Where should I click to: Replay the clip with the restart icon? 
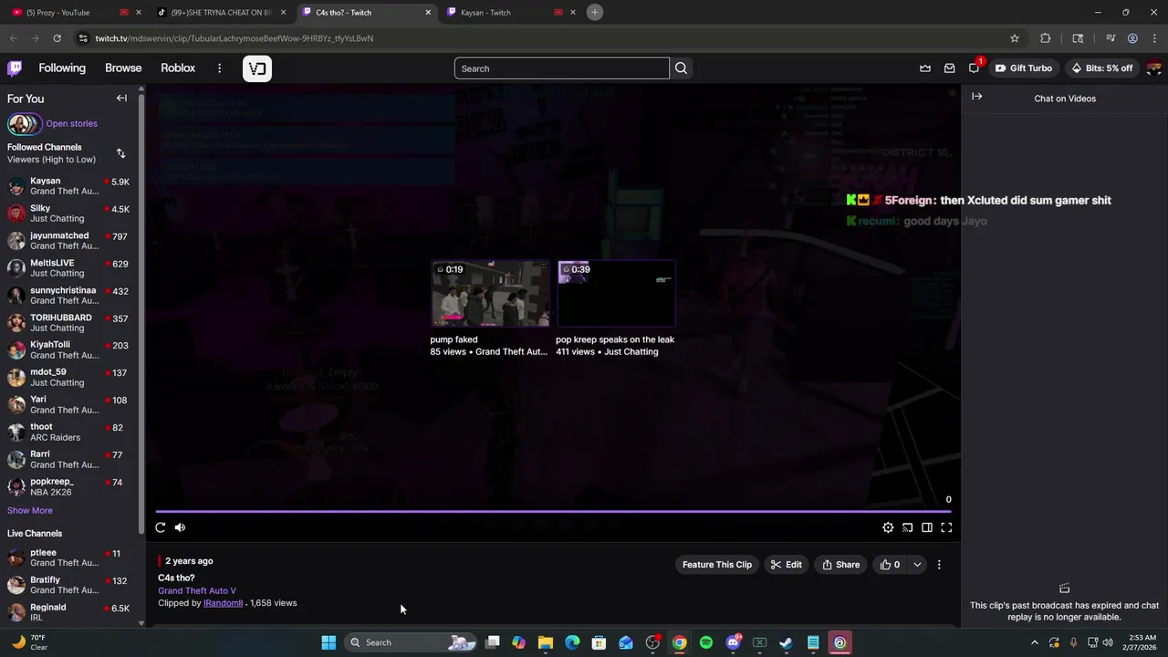point(161,527)
